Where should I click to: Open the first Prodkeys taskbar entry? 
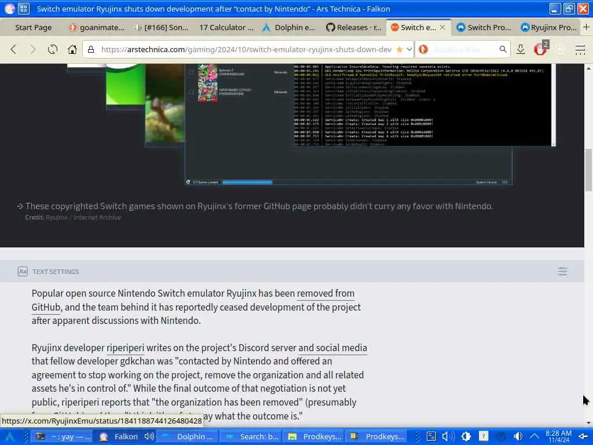point(314,437)
